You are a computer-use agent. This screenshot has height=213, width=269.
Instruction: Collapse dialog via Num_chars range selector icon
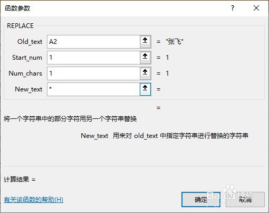pos(145,73)
